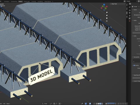Toggle show overlays button
Image resolution: width=140 pixels, height=105 pixels.
90,104
